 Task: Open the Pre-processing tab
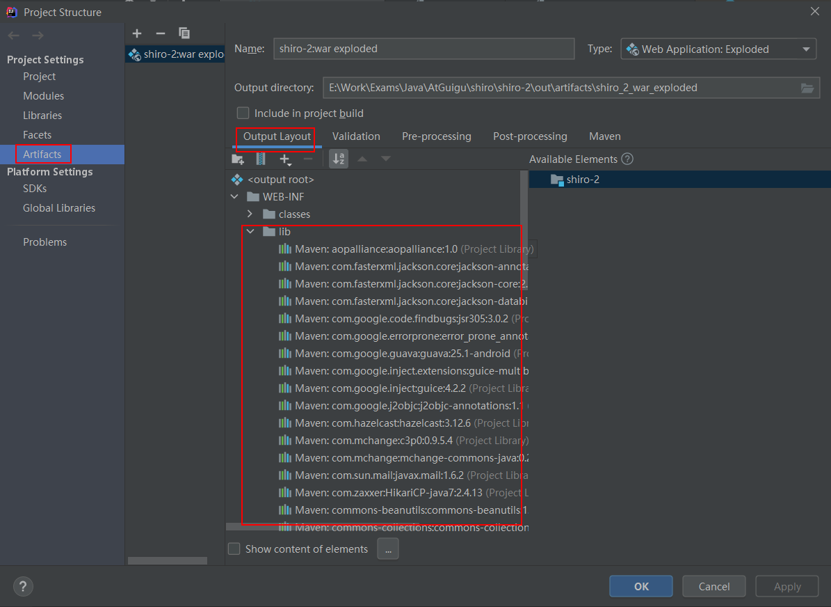click(x=436, y=136)
